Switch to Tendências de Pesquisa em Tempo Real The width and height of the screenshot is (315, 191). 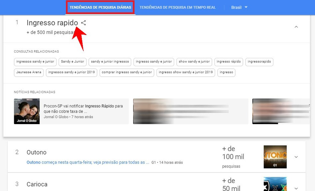(177, 7)
